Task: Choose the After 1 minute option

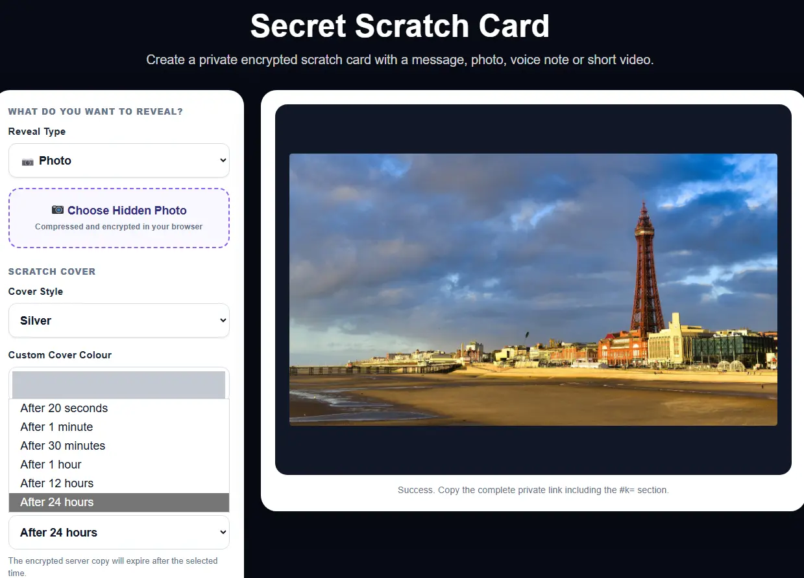Action: tap(119, 427)
